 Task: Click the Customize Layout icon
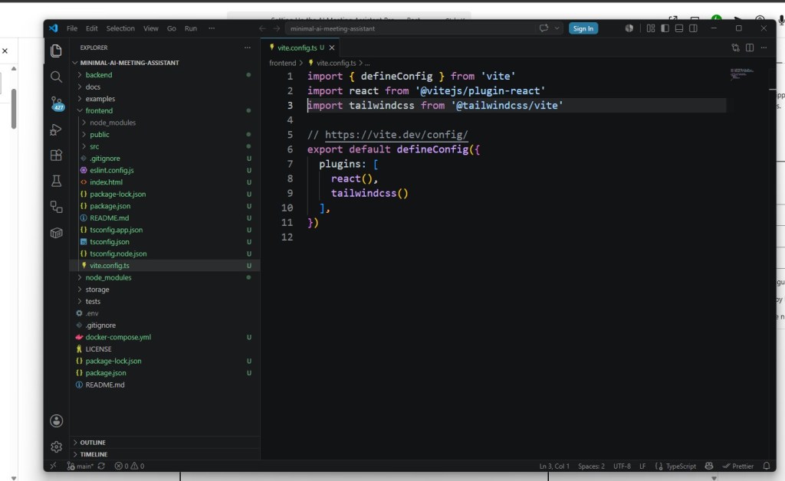650,28
